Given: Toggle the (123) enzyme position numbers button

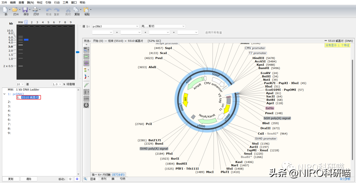Looking at the screenshot, I should (x=86, y=98).
